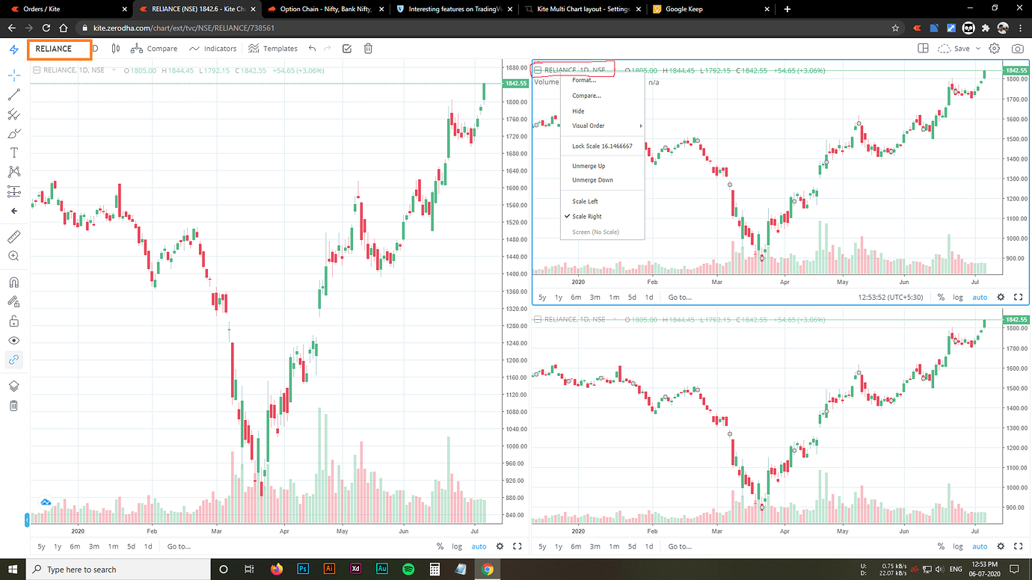The image size is (1032, 580).
Task: Click the auto scale control on the right chart
Action: [980, 546]
